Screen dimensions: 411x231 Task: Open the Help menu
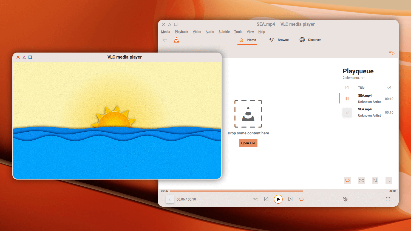(x=262, y=32)
